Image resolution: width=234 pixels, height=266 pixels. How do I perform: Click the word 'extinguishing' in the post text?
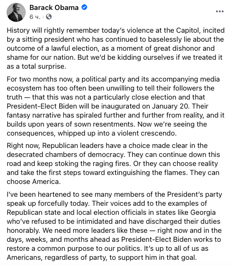click(128, 173)
